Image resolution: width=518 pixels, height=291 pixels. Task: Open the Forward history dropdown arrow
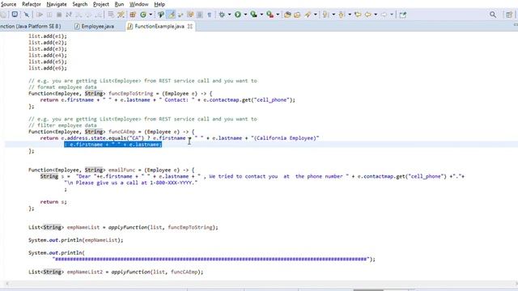click(x=392, y=15)
